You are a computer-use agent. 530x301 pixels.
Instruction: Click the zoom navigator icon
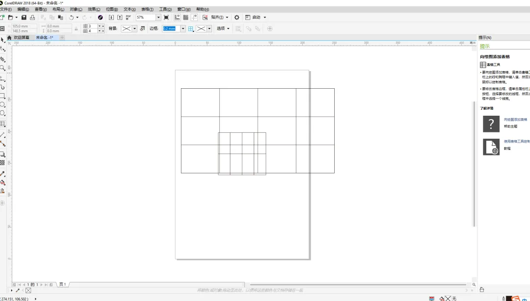[x=474, y=284]
